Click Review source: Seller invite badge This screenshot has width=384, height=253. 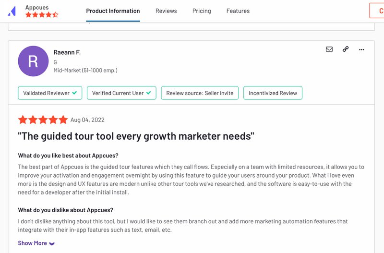coord(200,93)
